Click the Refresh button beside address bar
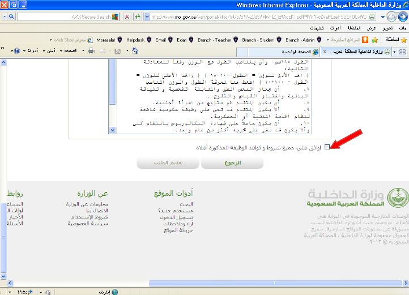Screen dimensions: 409x295 click(x=139, y=17)
